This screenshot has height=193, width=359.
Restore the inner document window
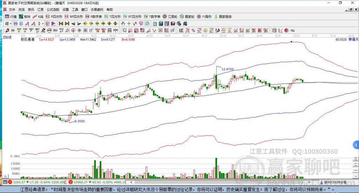351,9
